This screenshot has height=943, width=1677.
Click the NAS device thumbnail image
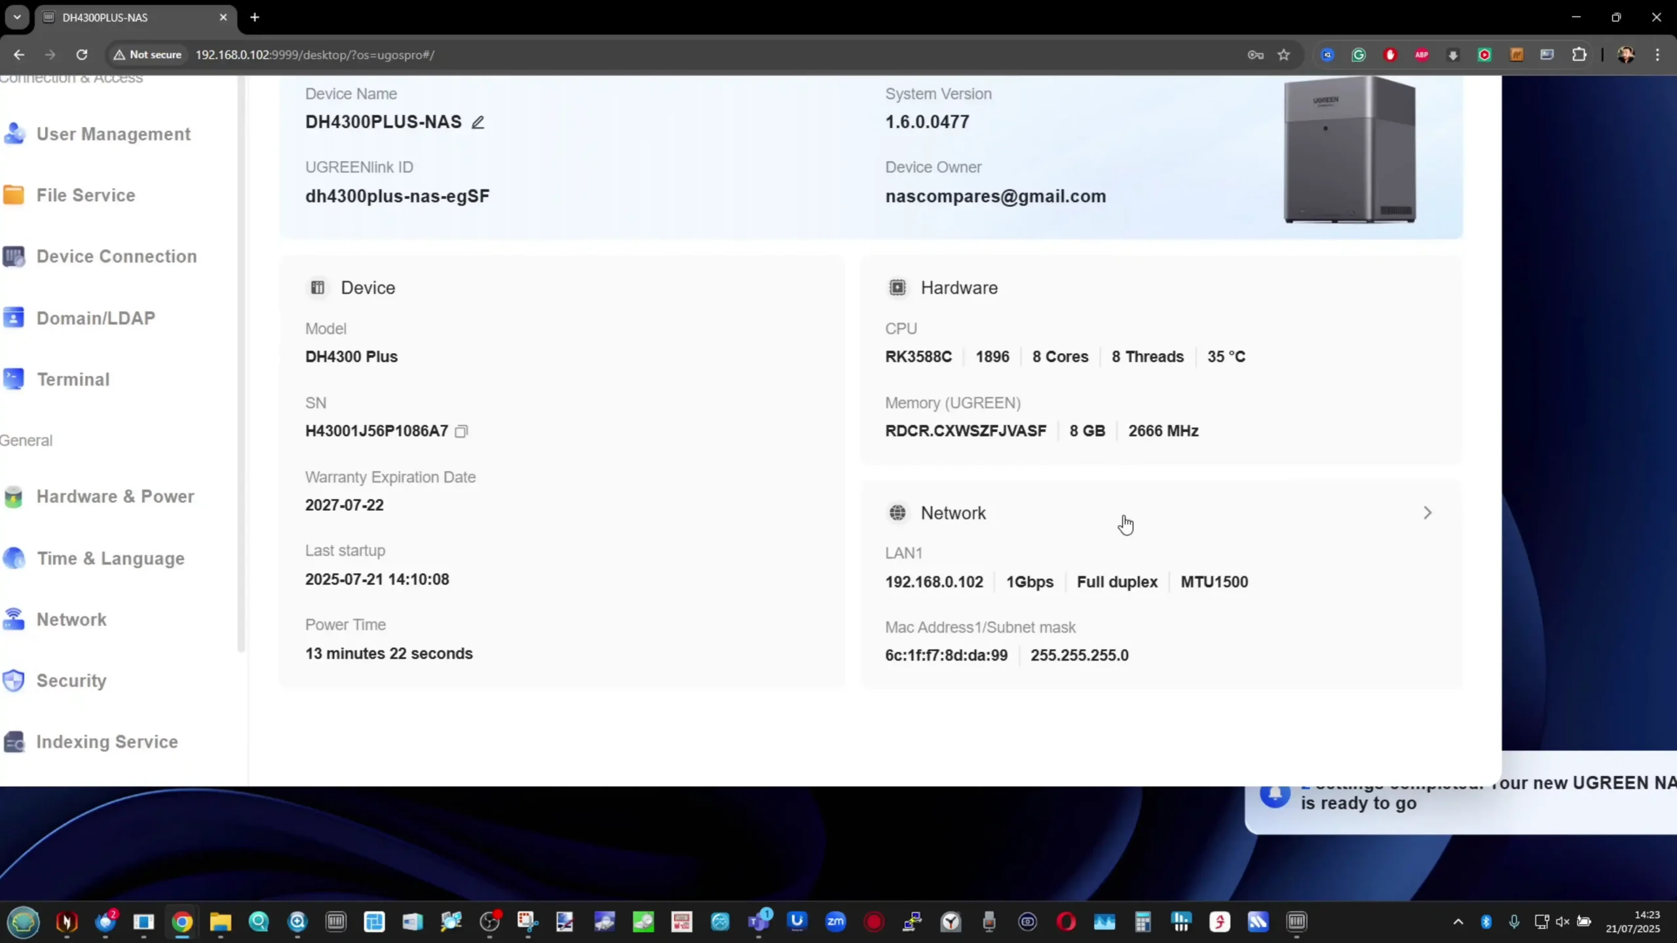(x=1350, y=150)
